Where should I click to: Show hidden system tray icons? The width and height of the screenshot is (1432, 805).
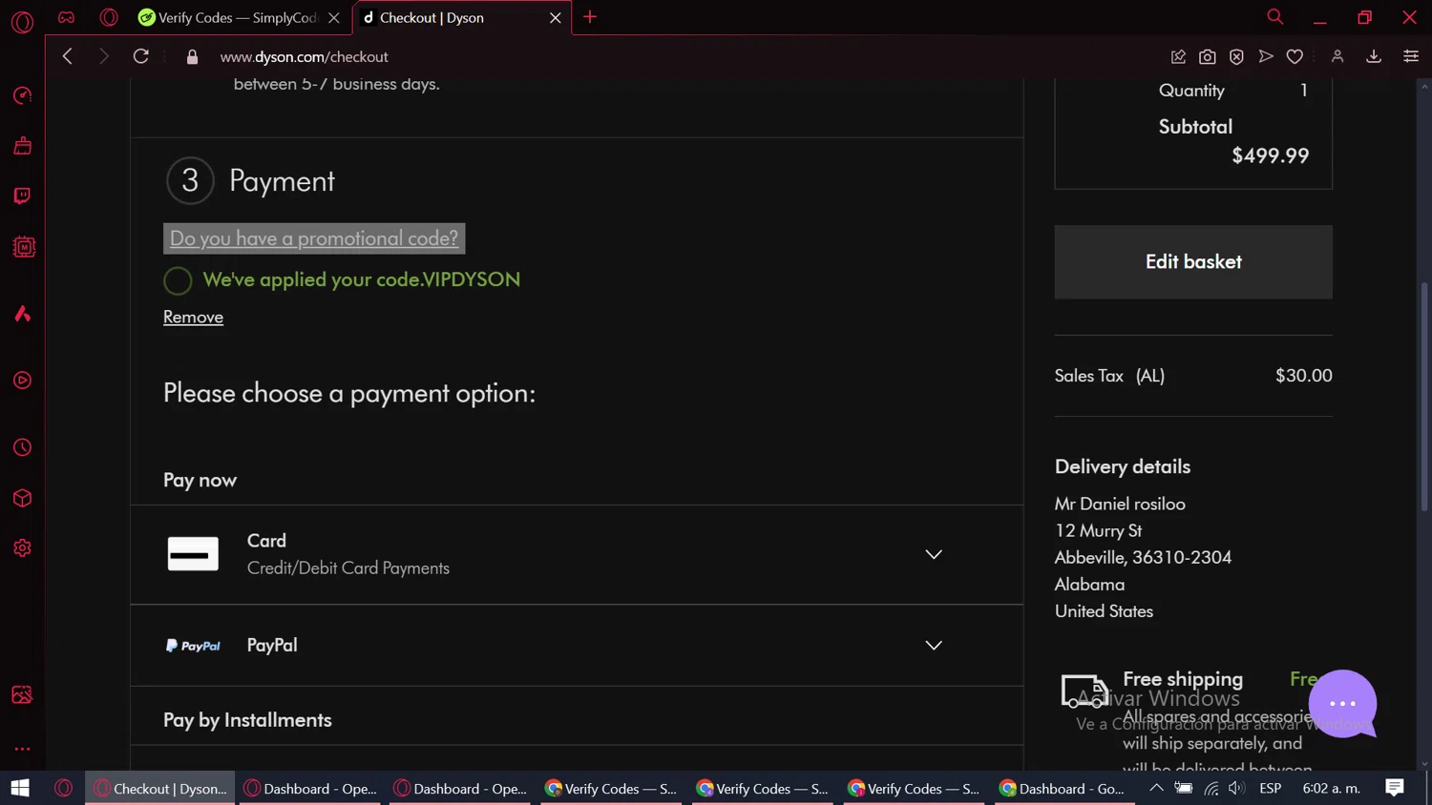click(1156, 788)
